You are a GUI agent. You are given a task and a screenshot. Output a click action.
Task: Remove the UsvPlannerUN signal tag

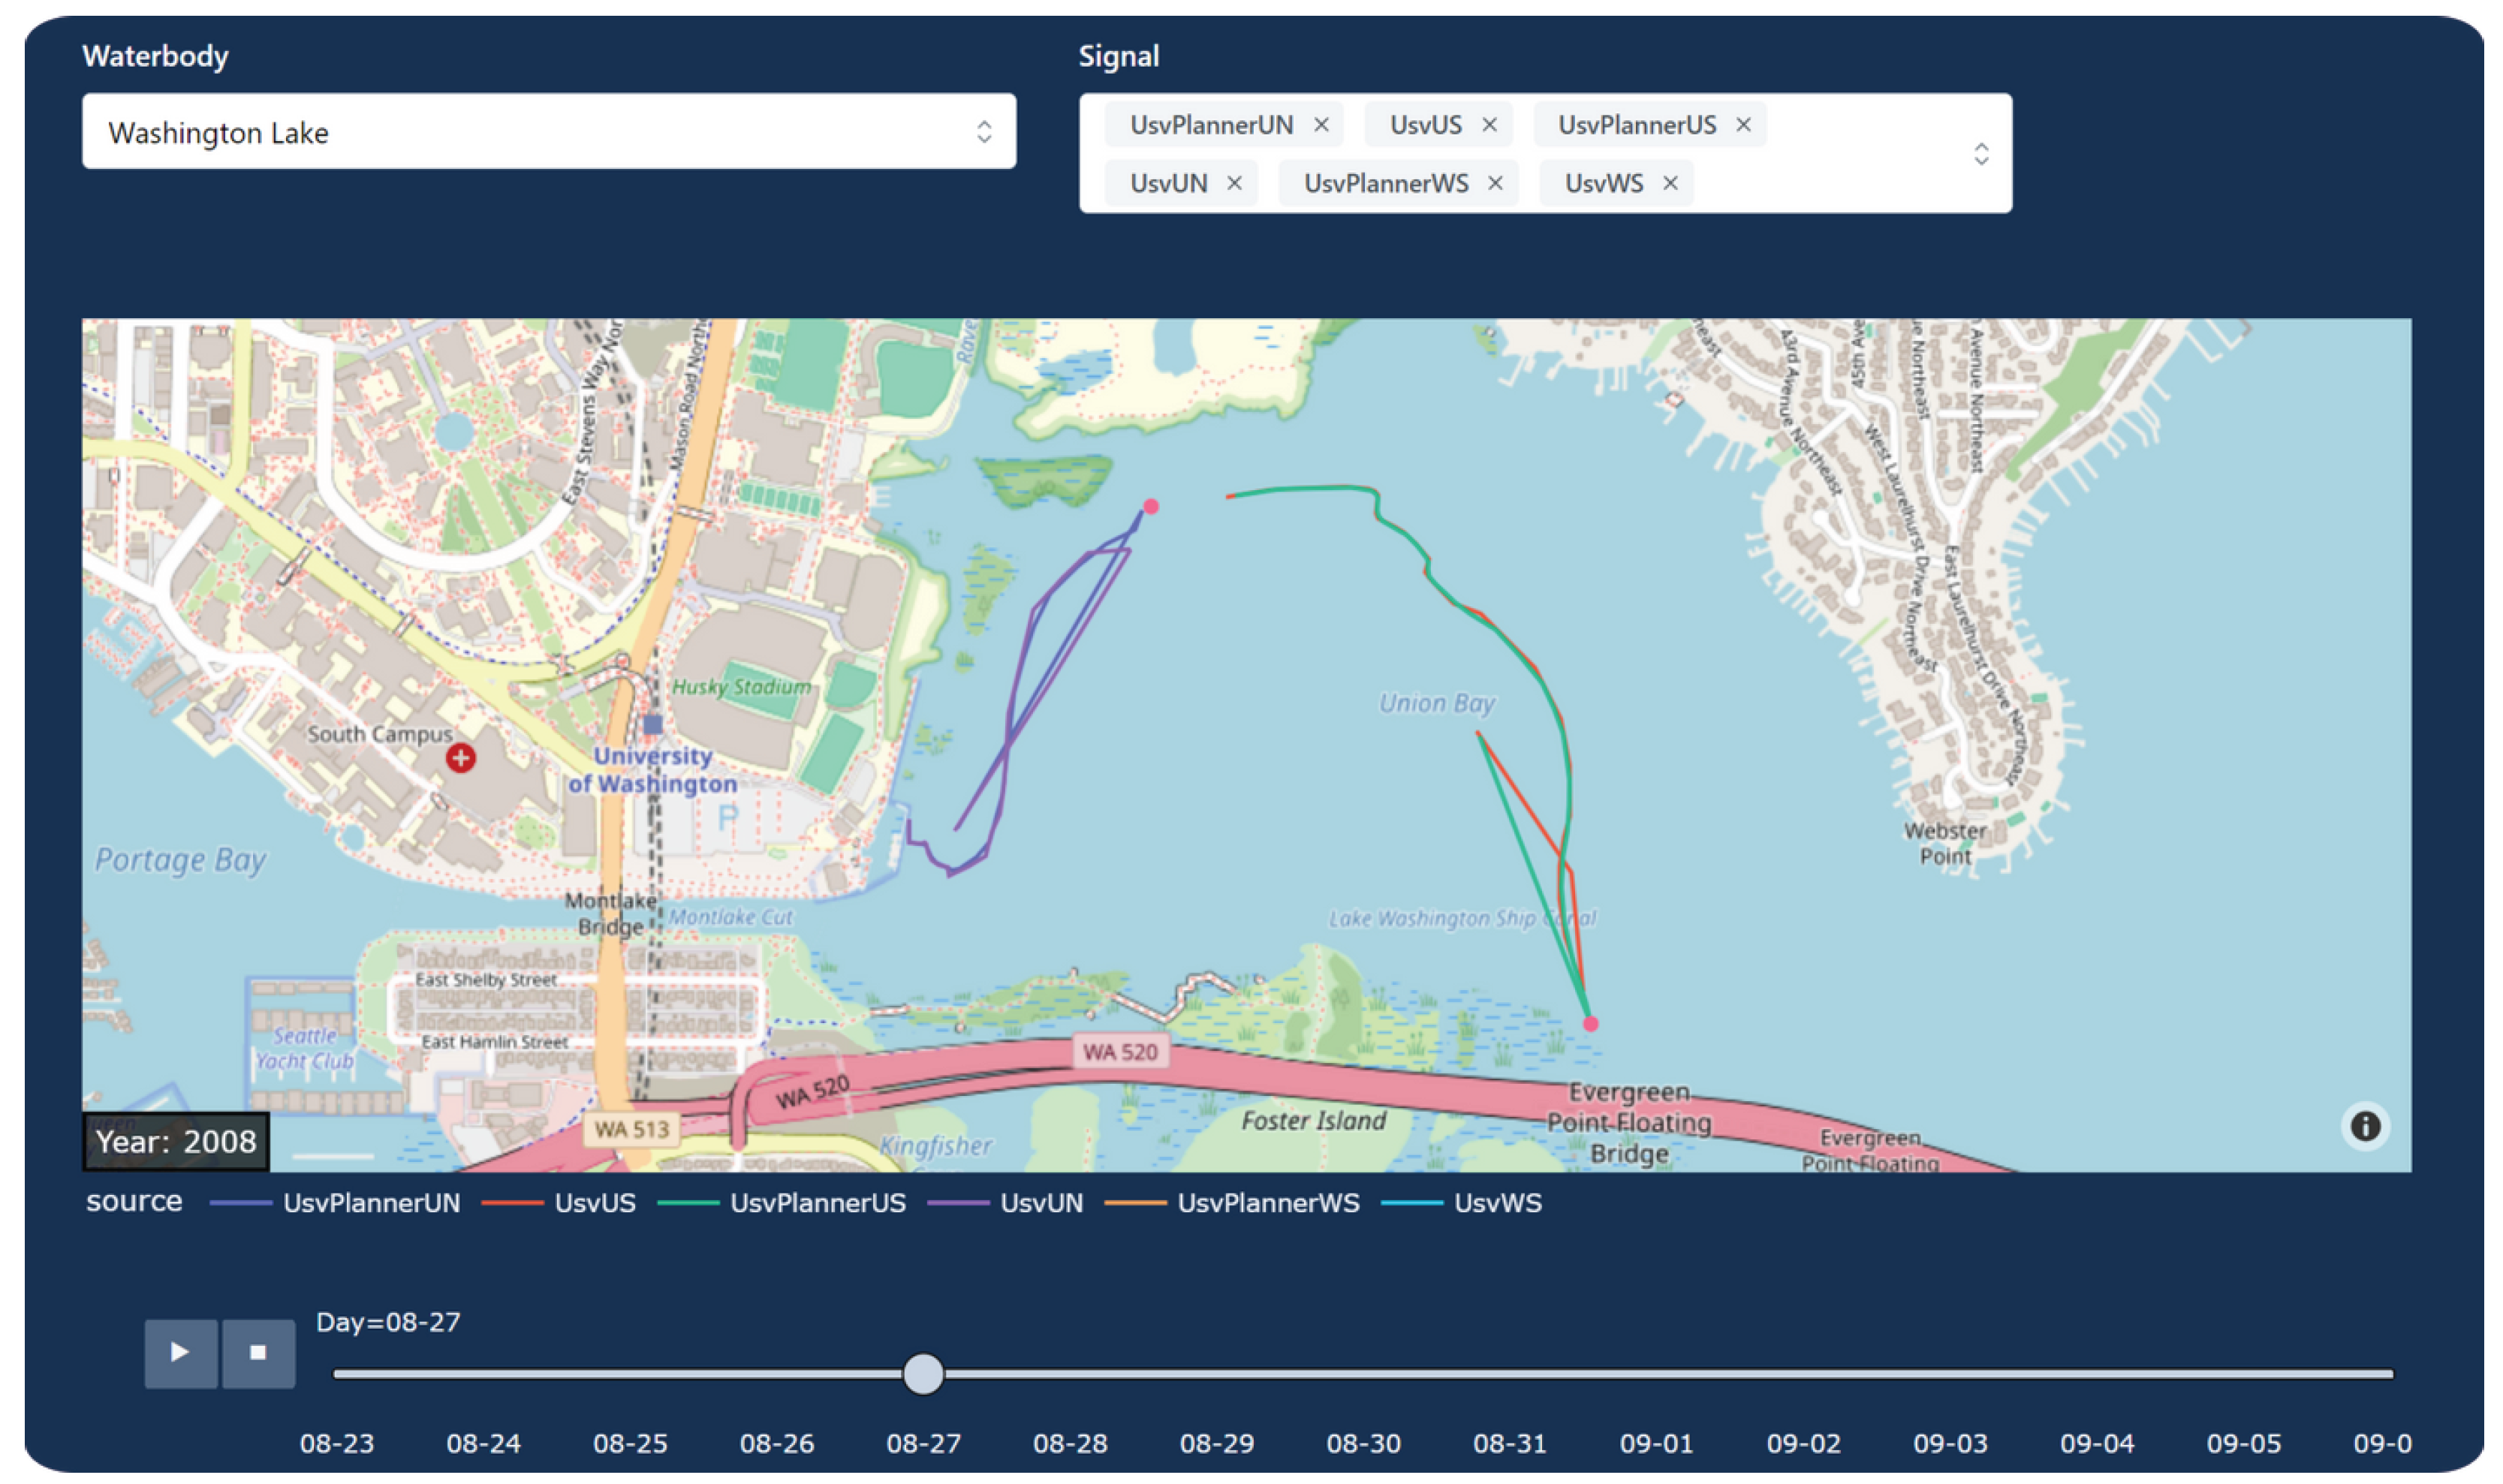pos(1321,125)
